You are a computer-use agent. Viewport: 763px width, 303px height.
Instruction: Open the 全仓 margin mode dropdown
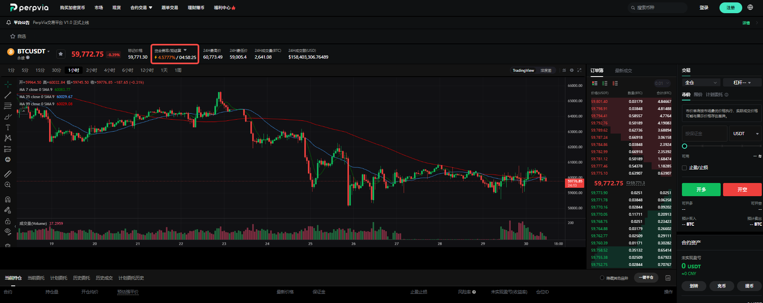click(x=701, y=83)
